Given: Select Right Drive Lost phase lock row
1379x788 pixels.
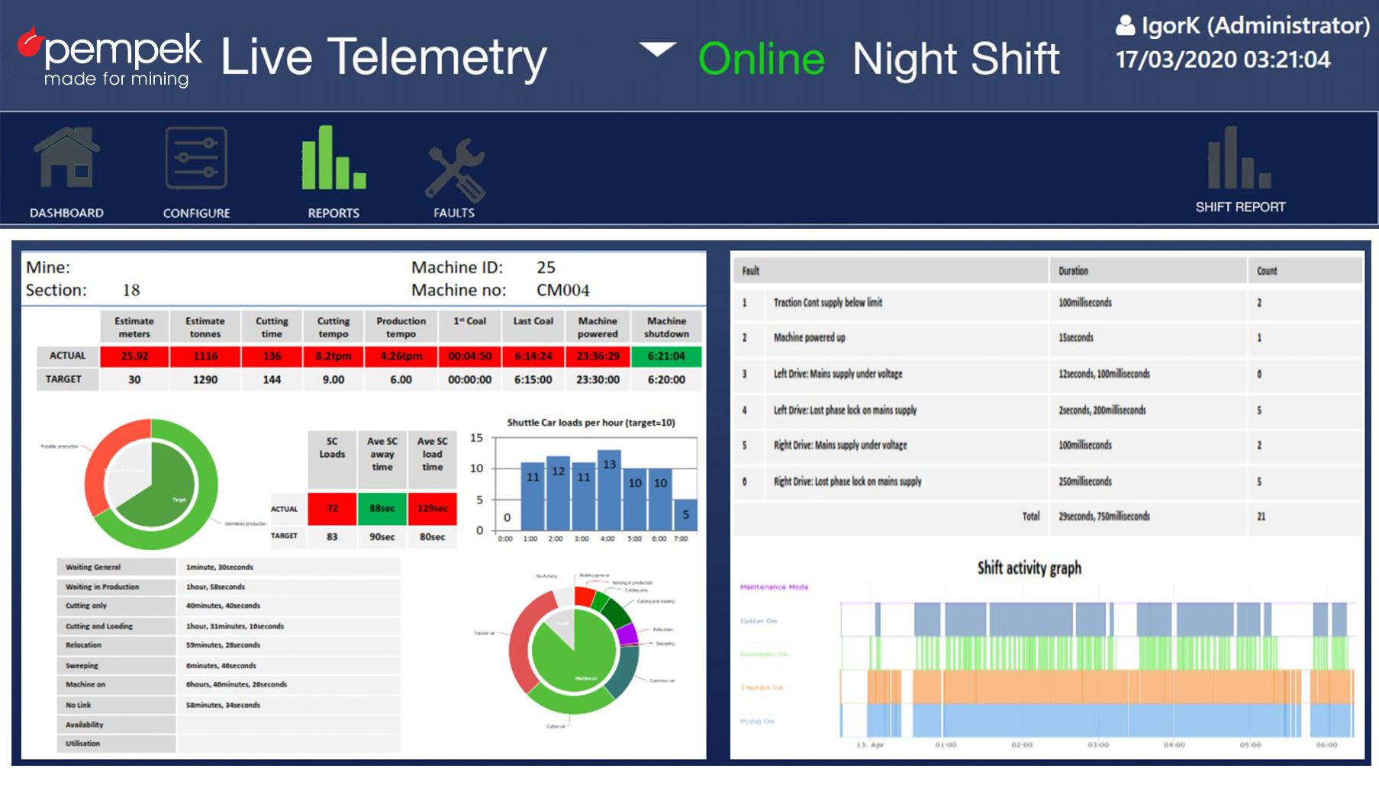Looking at the screenshot, I should 847,481.
